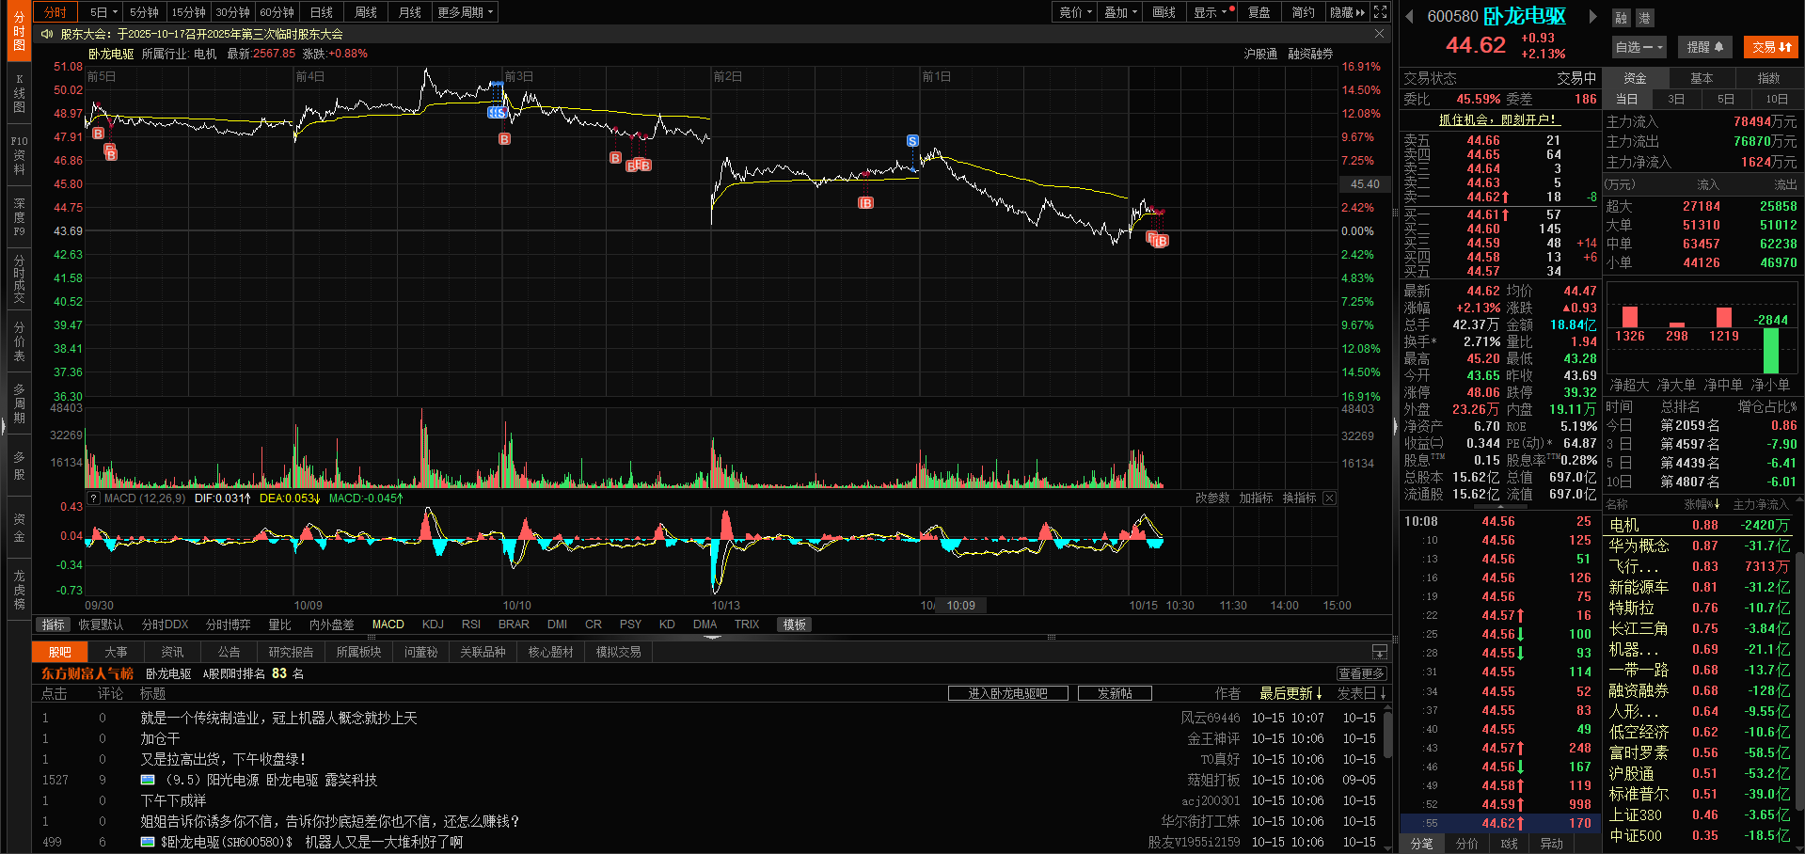This screenshot has height=854, width=1805.
Task: Open the orange 交易 trade button
Action: point(1771,47)
